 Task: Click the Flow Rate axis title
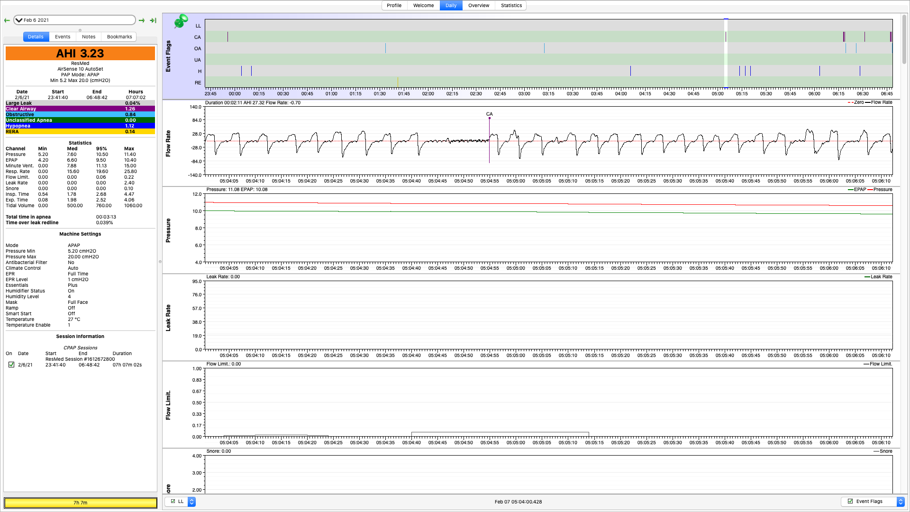pos(168,144)
